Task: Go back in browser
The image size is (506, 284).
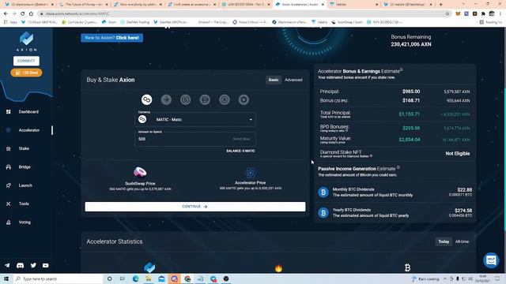Action: pyautogui.click(x=6, y=14)
